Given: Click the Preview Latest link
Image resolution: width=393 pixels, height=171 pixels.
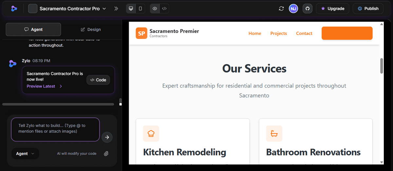Looking at the screenshot, I should click(44, 86).
